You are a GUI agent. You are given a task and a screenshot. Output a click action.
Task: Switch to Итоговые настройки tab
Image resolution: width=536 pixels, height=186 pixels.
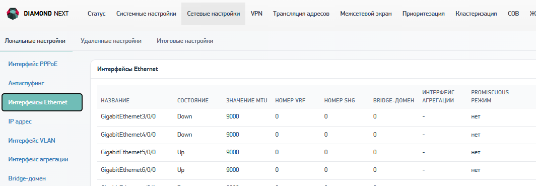click(x=185, y=41)
